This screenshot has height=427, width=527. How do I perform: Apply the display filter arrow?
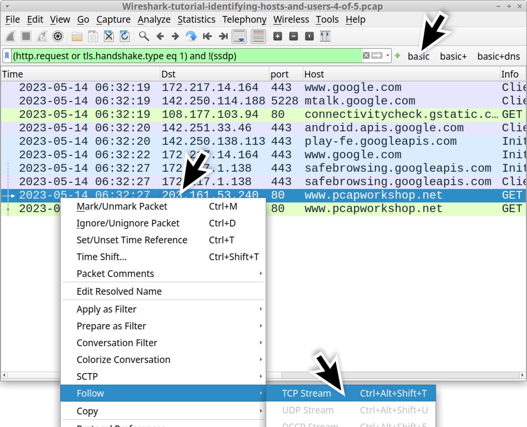[377, 56]
